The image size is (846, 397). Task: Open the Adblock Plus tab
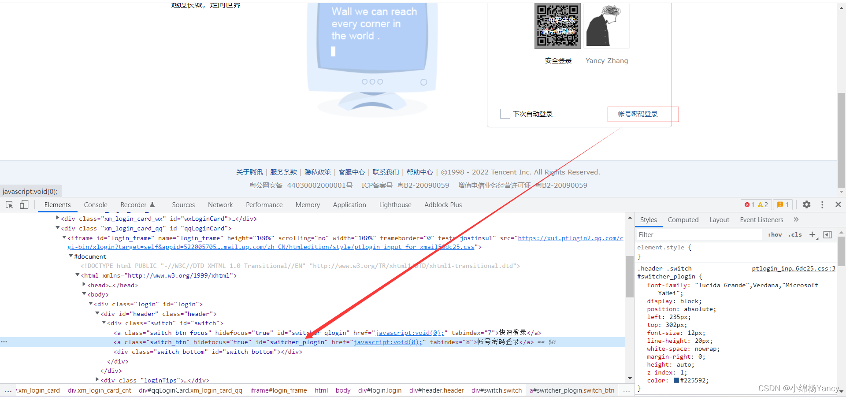coord(443,205)
